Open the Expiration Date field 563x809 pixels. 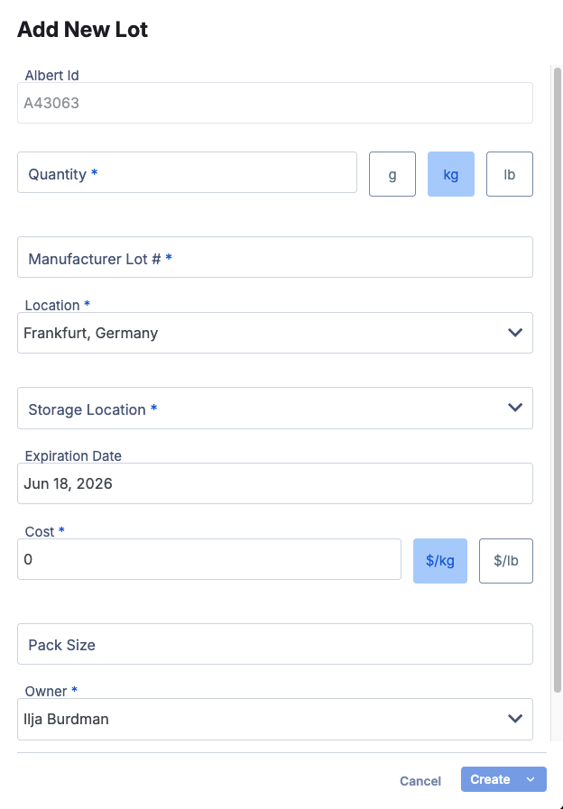274,483
